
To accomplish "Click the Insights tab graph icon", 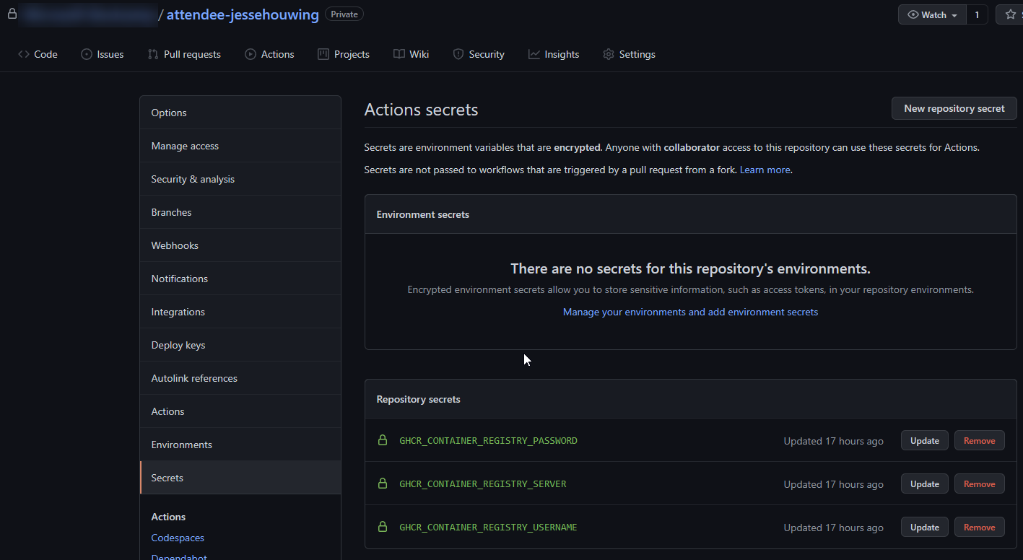I will pyautogui.click(x=534, y=54).
